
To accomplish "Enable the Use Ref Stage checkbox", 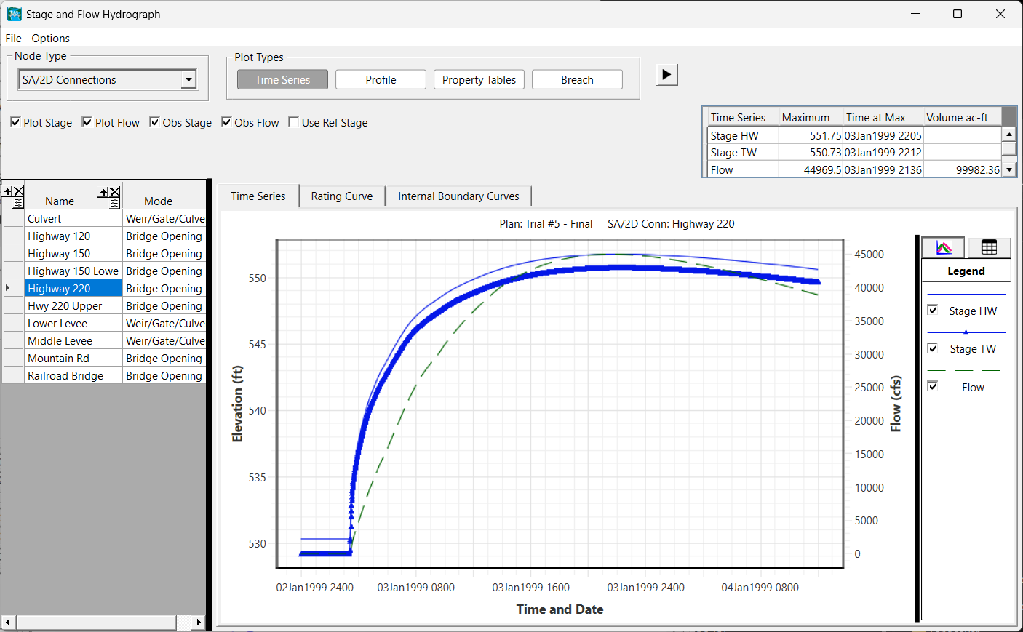I will coord(294,122).
